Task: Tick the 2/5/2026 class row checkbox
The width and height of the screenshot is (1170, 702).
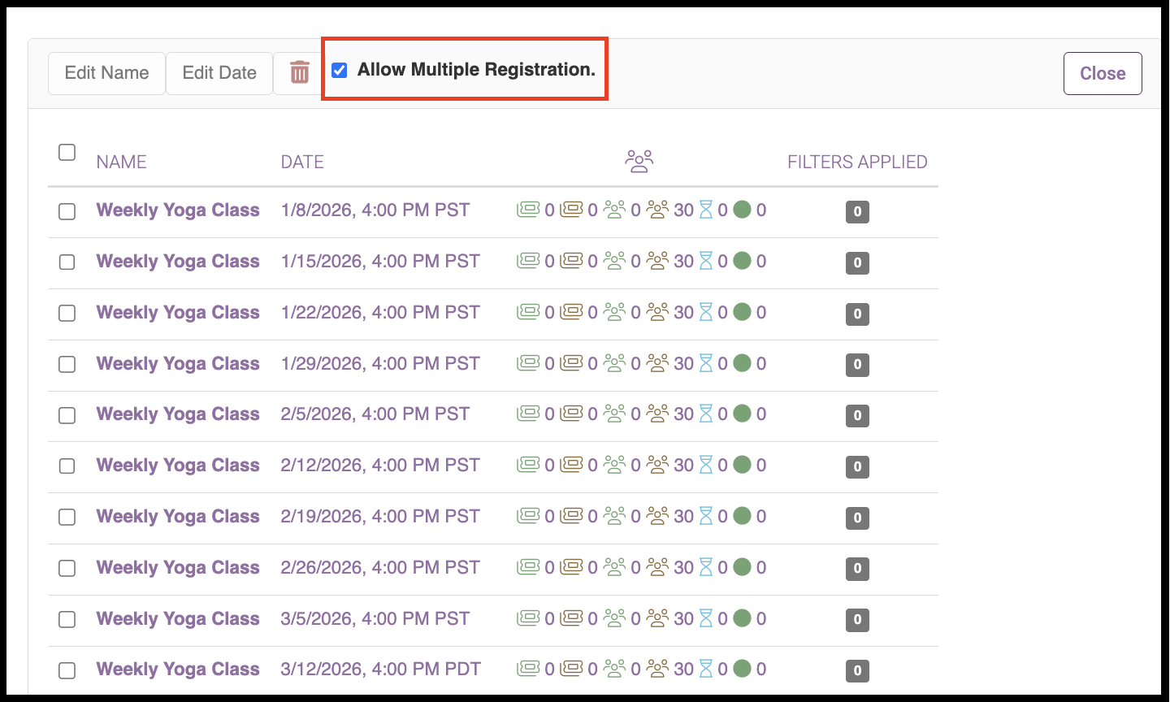Action: 67,415
